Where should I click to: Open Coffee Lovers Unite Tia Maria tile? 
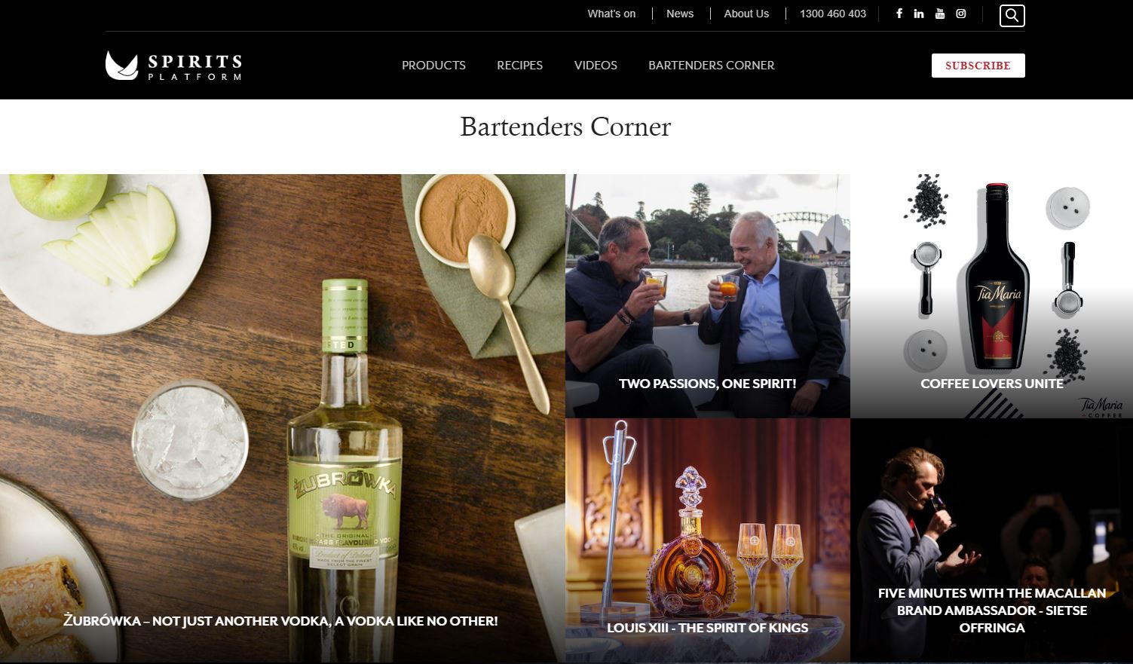pyautogui.click(x=991, y=296)
